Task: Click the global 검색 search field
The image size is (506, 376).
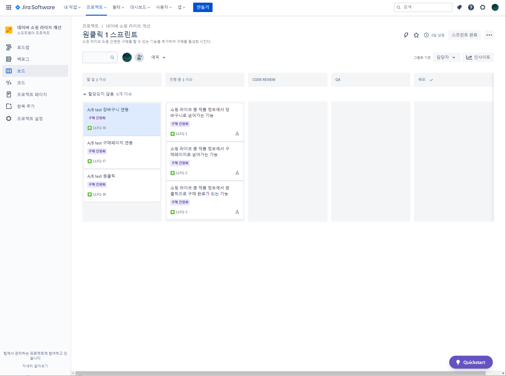Action: point(423,7)
